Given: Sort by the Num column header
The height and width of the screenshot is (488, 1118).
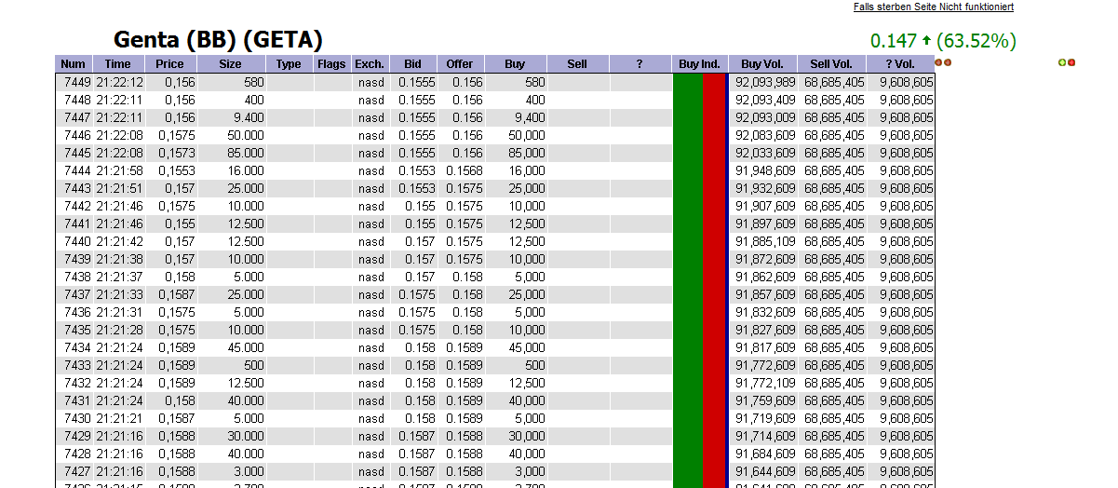Looking at the screenshot, I should (74, 64).
